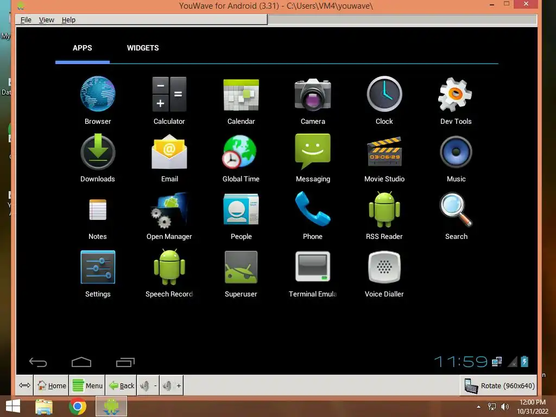Viewport: 556px width, 417px height.
Task: Click the network connection status icon
Action: 497,362
